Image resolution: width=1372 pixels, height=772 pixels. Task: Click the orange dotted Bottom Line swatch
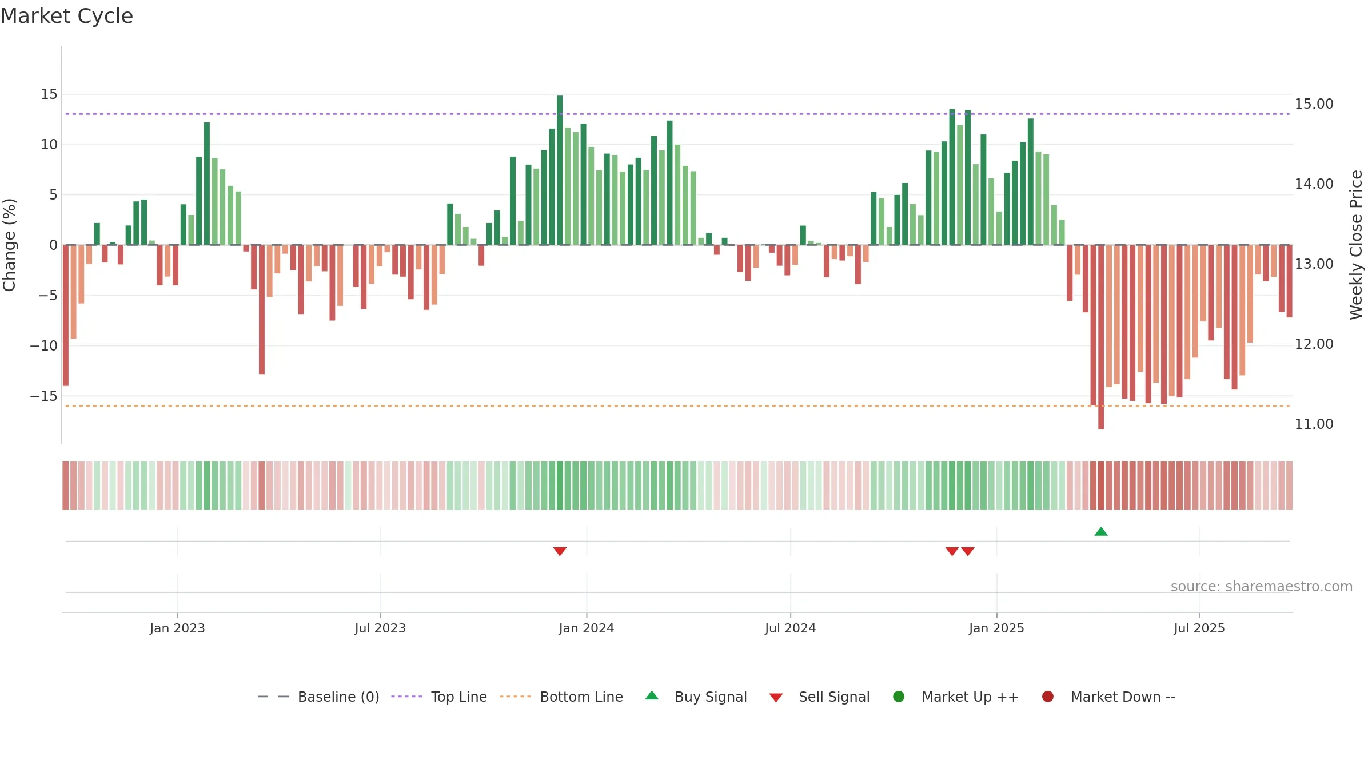[515, 697]
